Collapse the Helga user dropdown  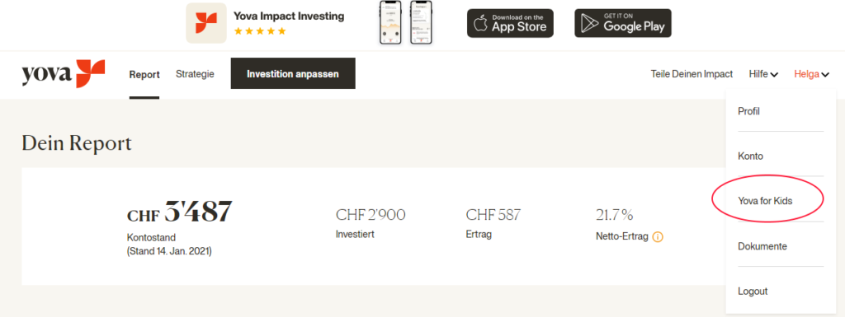tap(811, 74)
